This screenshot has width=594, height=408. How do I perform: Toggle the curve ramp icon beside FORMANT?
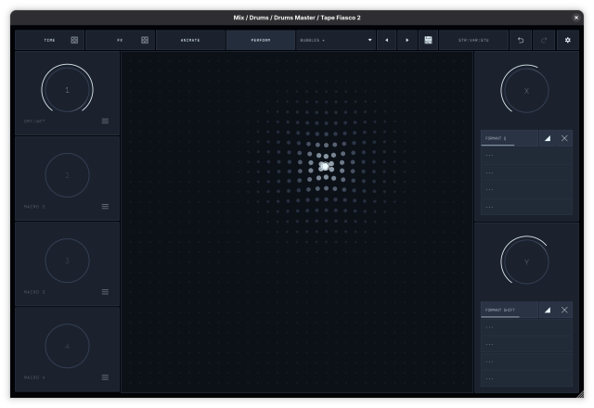point(548,138)
